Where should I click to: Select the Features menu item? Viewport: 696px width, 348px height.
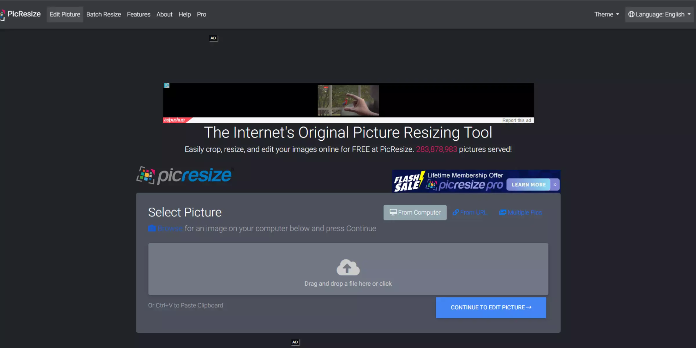(139, 14)
